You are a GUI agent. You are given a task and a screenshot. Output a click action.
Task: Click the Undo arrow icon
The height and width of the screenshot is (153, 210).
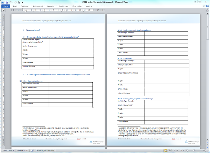11,2
